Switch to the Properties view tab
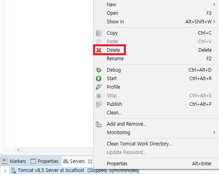This screenshot has height=175, width=219. click(x=44, y=161)
